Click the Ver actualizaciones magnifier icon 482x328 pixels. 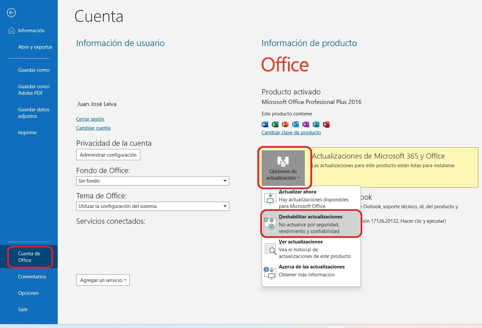270,249
